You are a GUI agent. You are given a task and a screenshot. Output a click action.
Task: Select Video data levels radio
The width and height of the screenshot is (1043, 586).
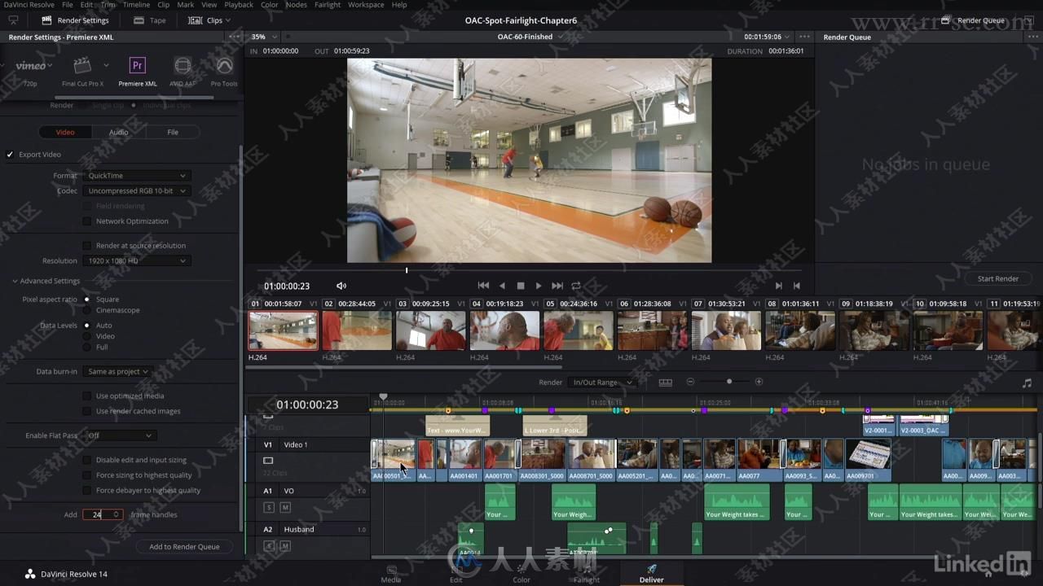click(x=87, y=336)
